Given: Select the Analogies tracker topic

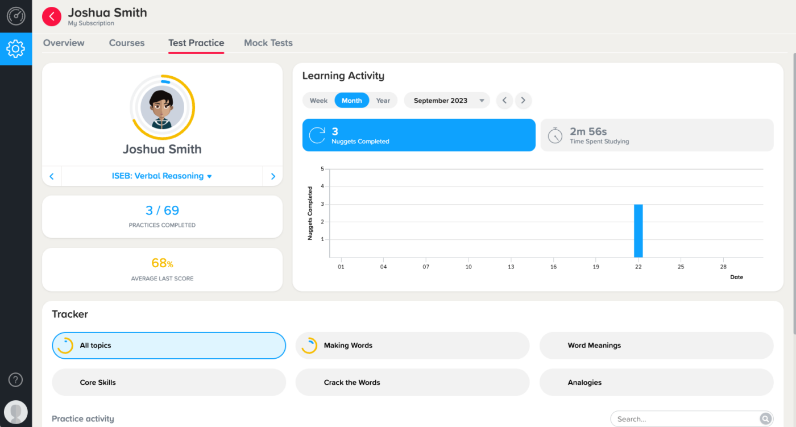Looking at the screenshot, I should (656, 382).
